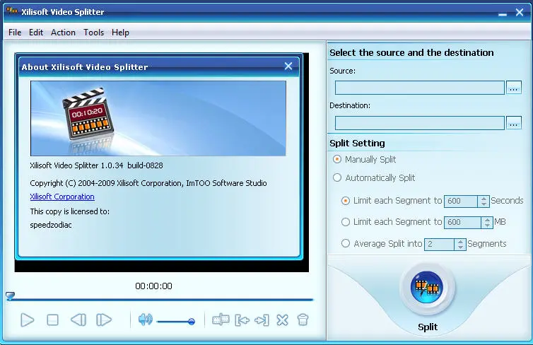Click the Source path field
Viewport: 533px width, 345px height.
(x=419, y=88)
